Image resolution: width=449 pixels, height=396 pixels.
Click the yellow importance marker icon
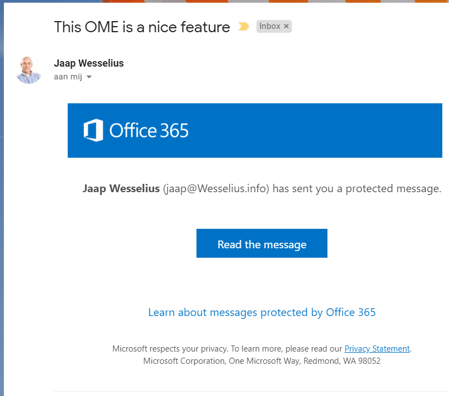pyautogui.click(x=244, y=27)
